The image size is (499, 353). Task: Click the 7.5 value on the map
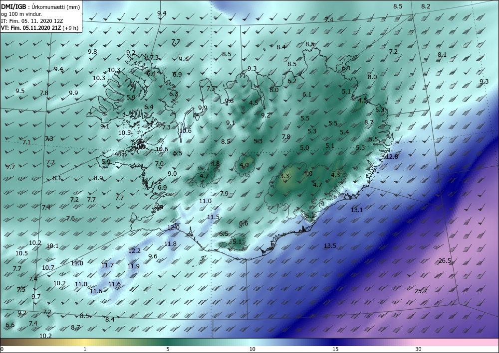21,289
